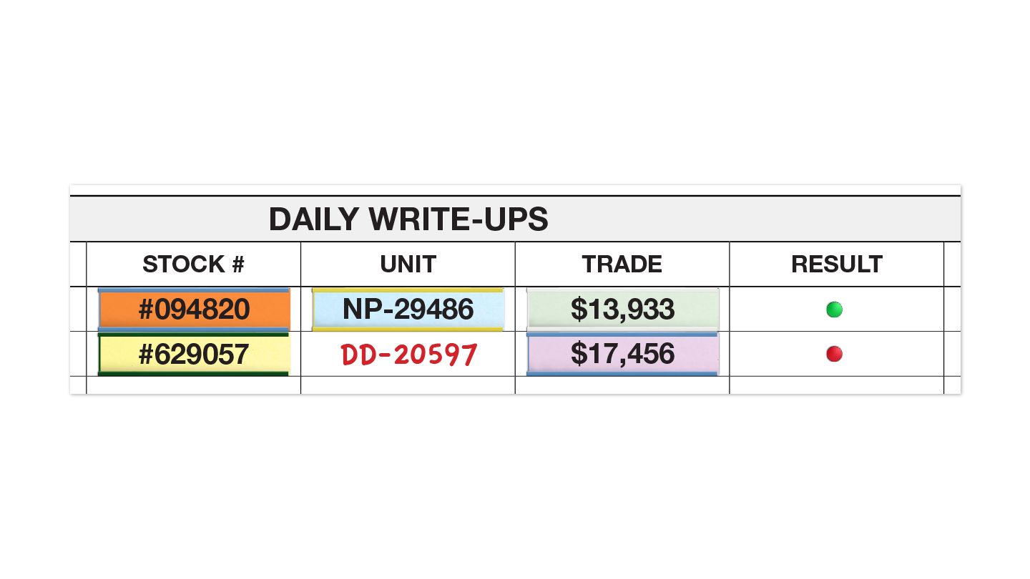Click the red handwritten DD-20597 entry
Screen dimensions: 1030x579
pos(408,355)
